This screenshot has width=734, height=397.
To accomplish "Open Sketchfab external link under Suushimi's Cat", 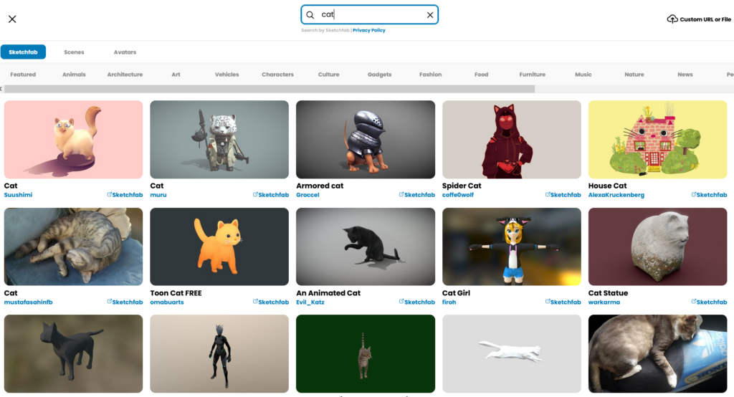I will (125, 195).
